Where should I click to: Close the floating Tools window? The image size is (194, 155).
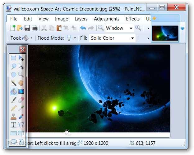click(22, 50)
